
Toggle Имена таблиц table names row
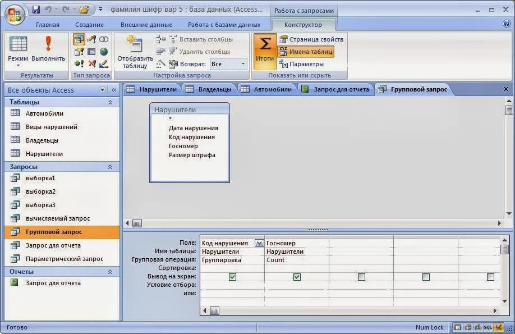point(306,52)
